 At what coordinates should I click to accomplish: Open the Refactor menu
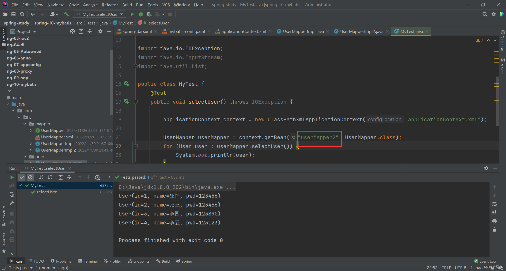(110, 5)
